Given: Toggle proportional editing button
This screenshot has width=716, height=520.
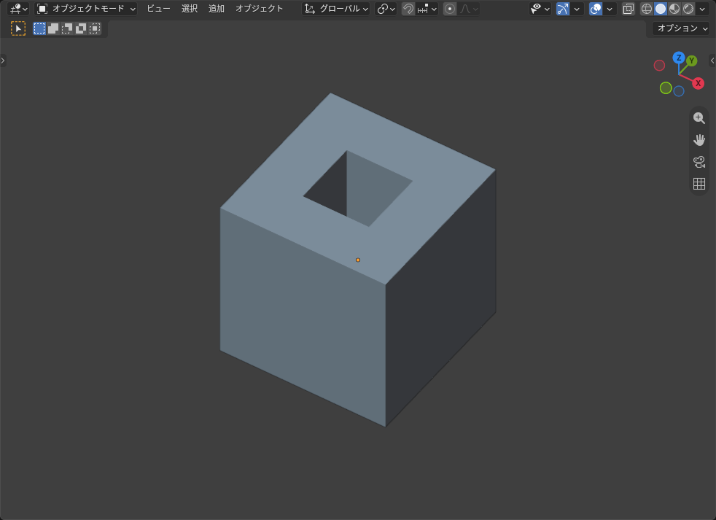Looking at the screenshot, I should [450, 9].
